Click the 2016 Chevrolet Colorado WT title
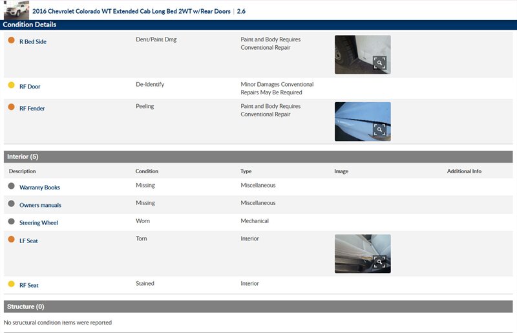 tap(131, 11)
